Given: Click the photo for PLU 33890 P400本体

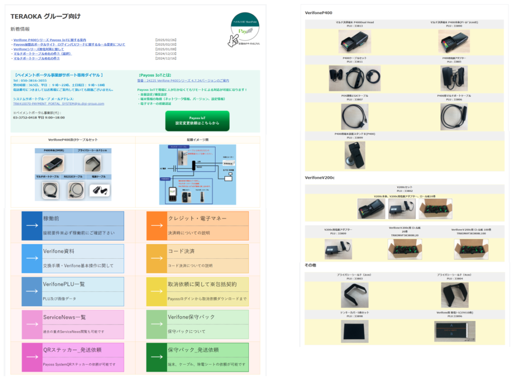Looking at the screenshot, I should click(x=454, y=41).
